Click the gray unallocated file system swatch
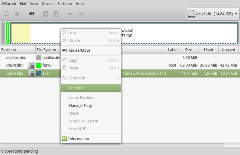 click(x=38, y=57)
